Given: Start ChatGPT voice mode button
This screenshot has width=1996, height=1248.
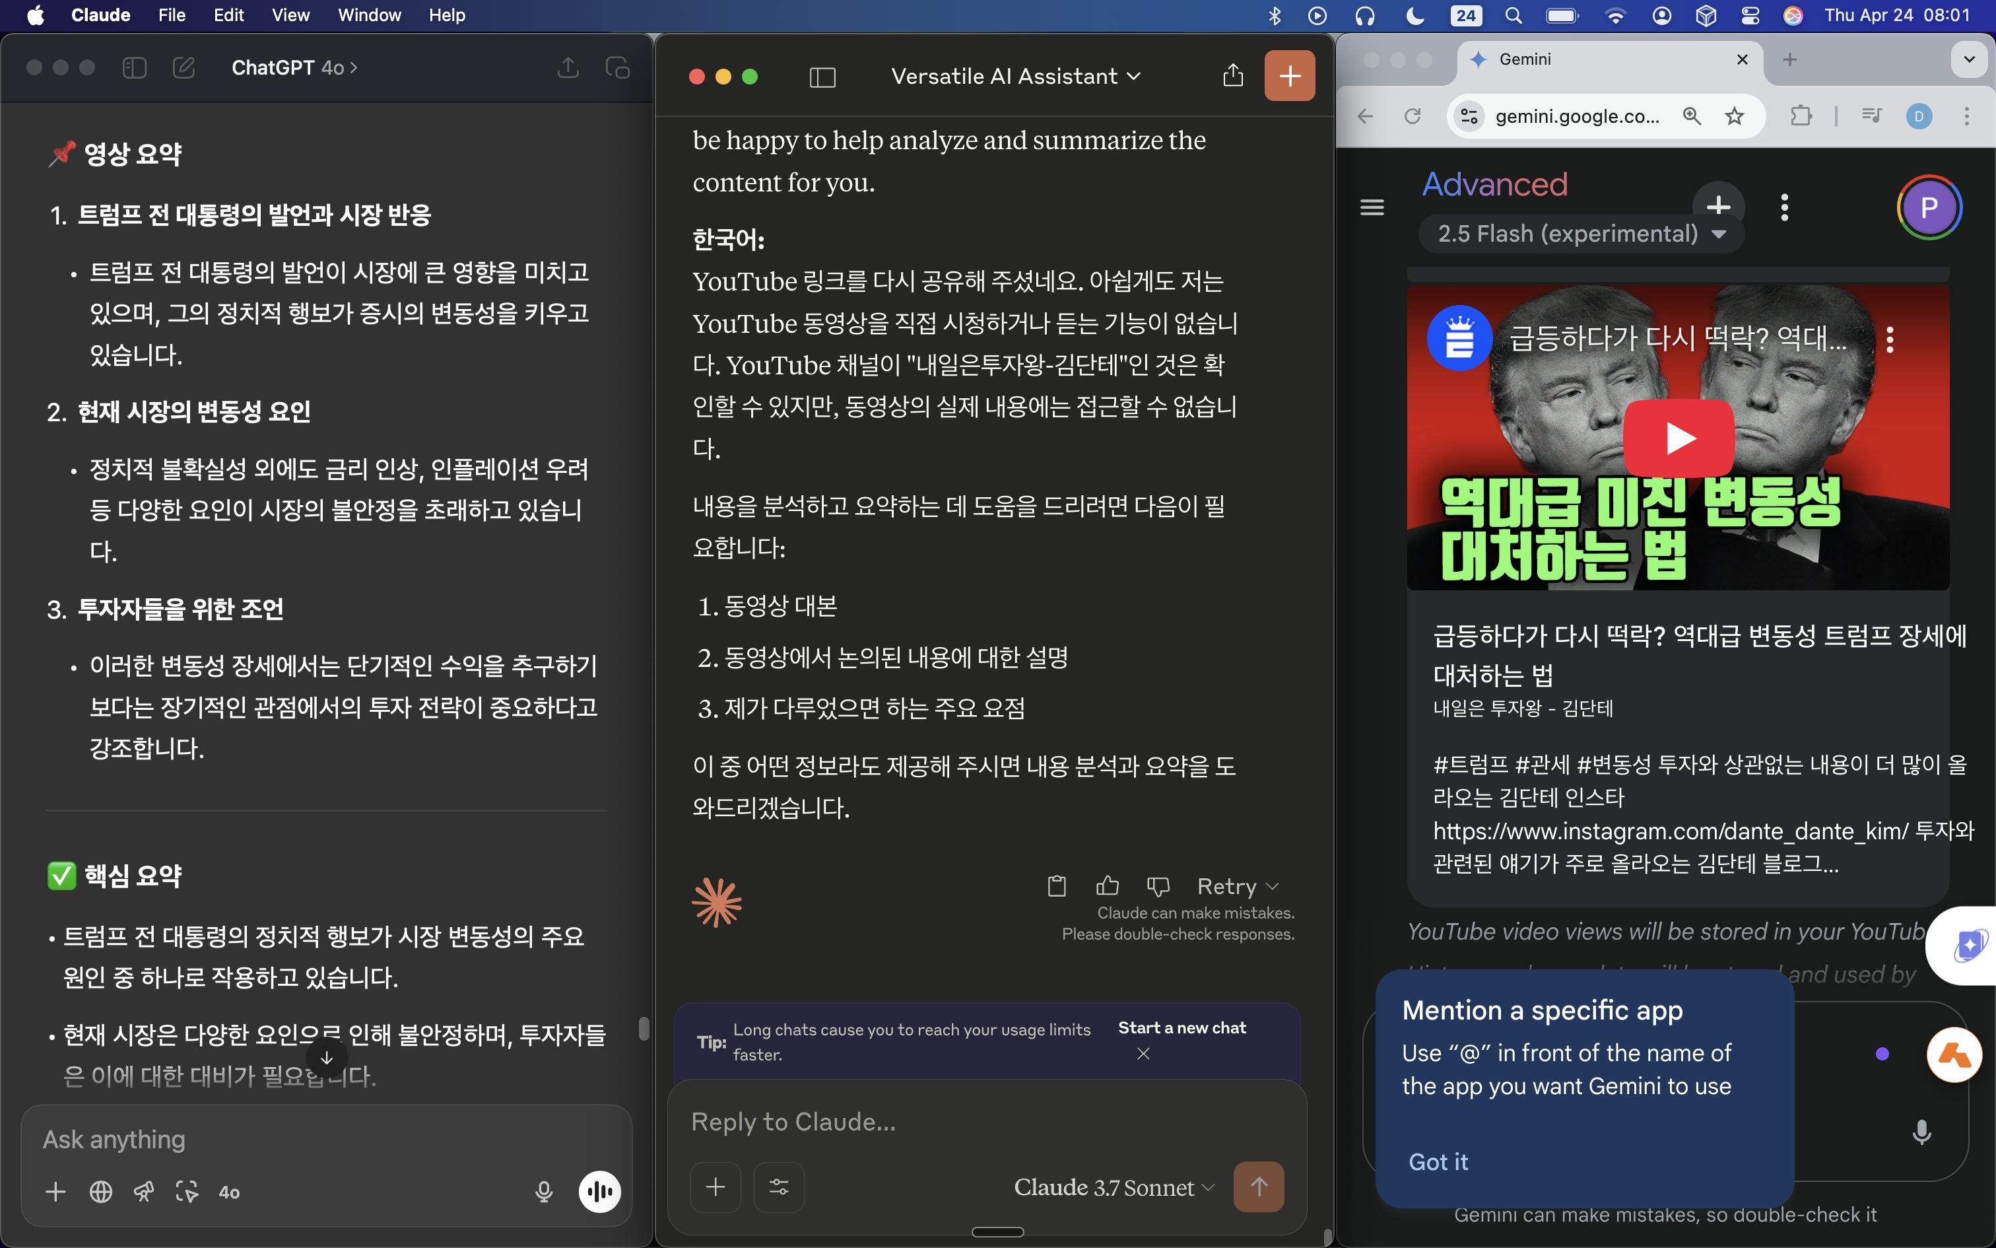Looking at the screenshot, I should (599, 1191).
